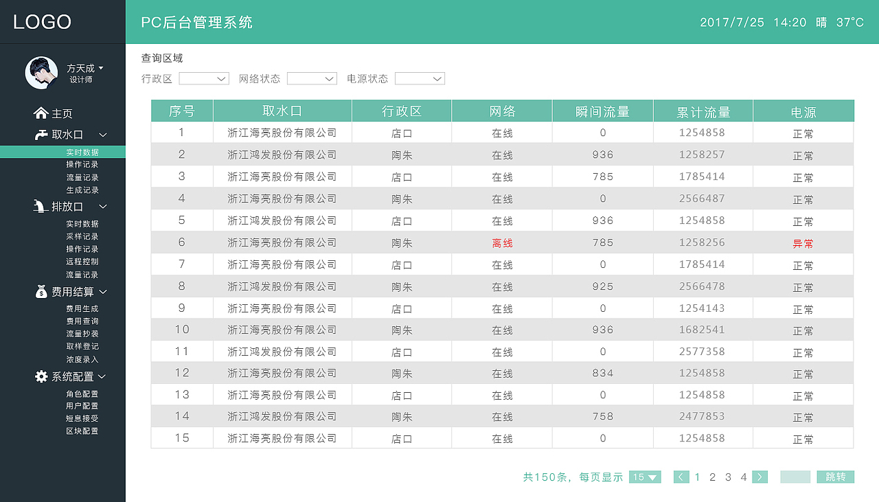Collapse the 取水口 sidebar section
879x502 pixels.
(102, 135)
